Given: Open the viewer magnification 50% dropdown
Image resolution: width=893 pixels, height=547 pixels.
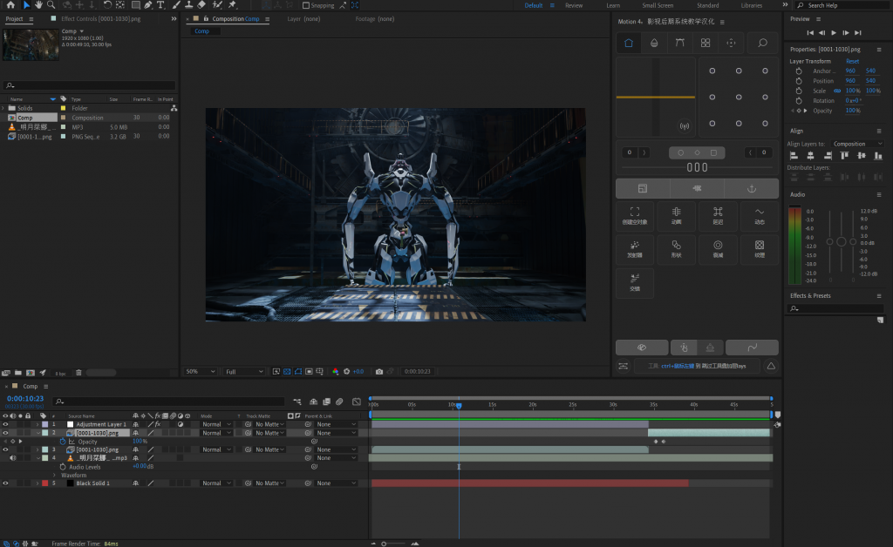Looking at the screenshot, I should coord(201,371).
